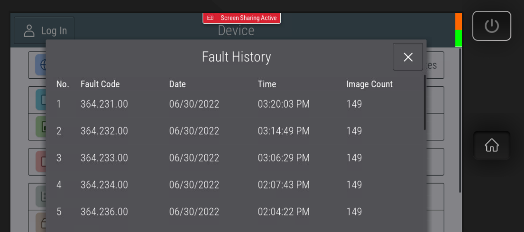Click the Screen Sharing Active label
Image resolution: width=524 pixels, height=232 pixels.
pos(248,18)
